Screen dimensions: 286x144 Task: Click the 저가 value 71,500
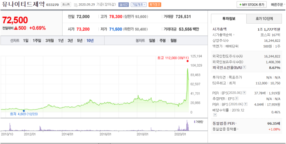coord(116,29)
